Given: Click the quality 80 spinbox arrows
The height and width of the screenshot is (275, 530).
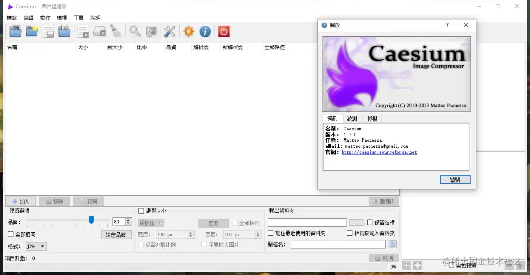Looking at the screenshot, I should pos(128,221).
